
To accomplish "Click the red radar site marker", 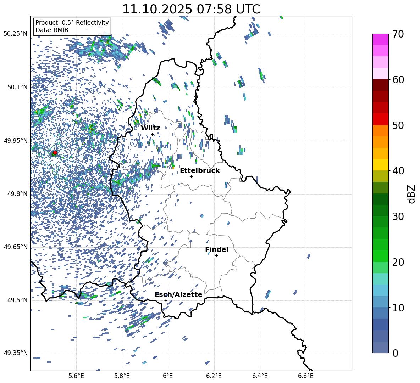I will coord(55,153).
